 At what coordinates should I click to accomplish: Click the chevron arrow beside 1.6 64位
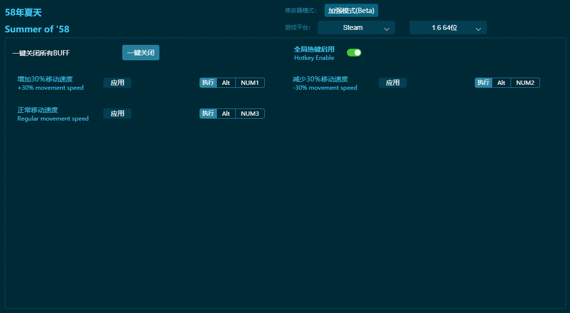coord(478,29)
